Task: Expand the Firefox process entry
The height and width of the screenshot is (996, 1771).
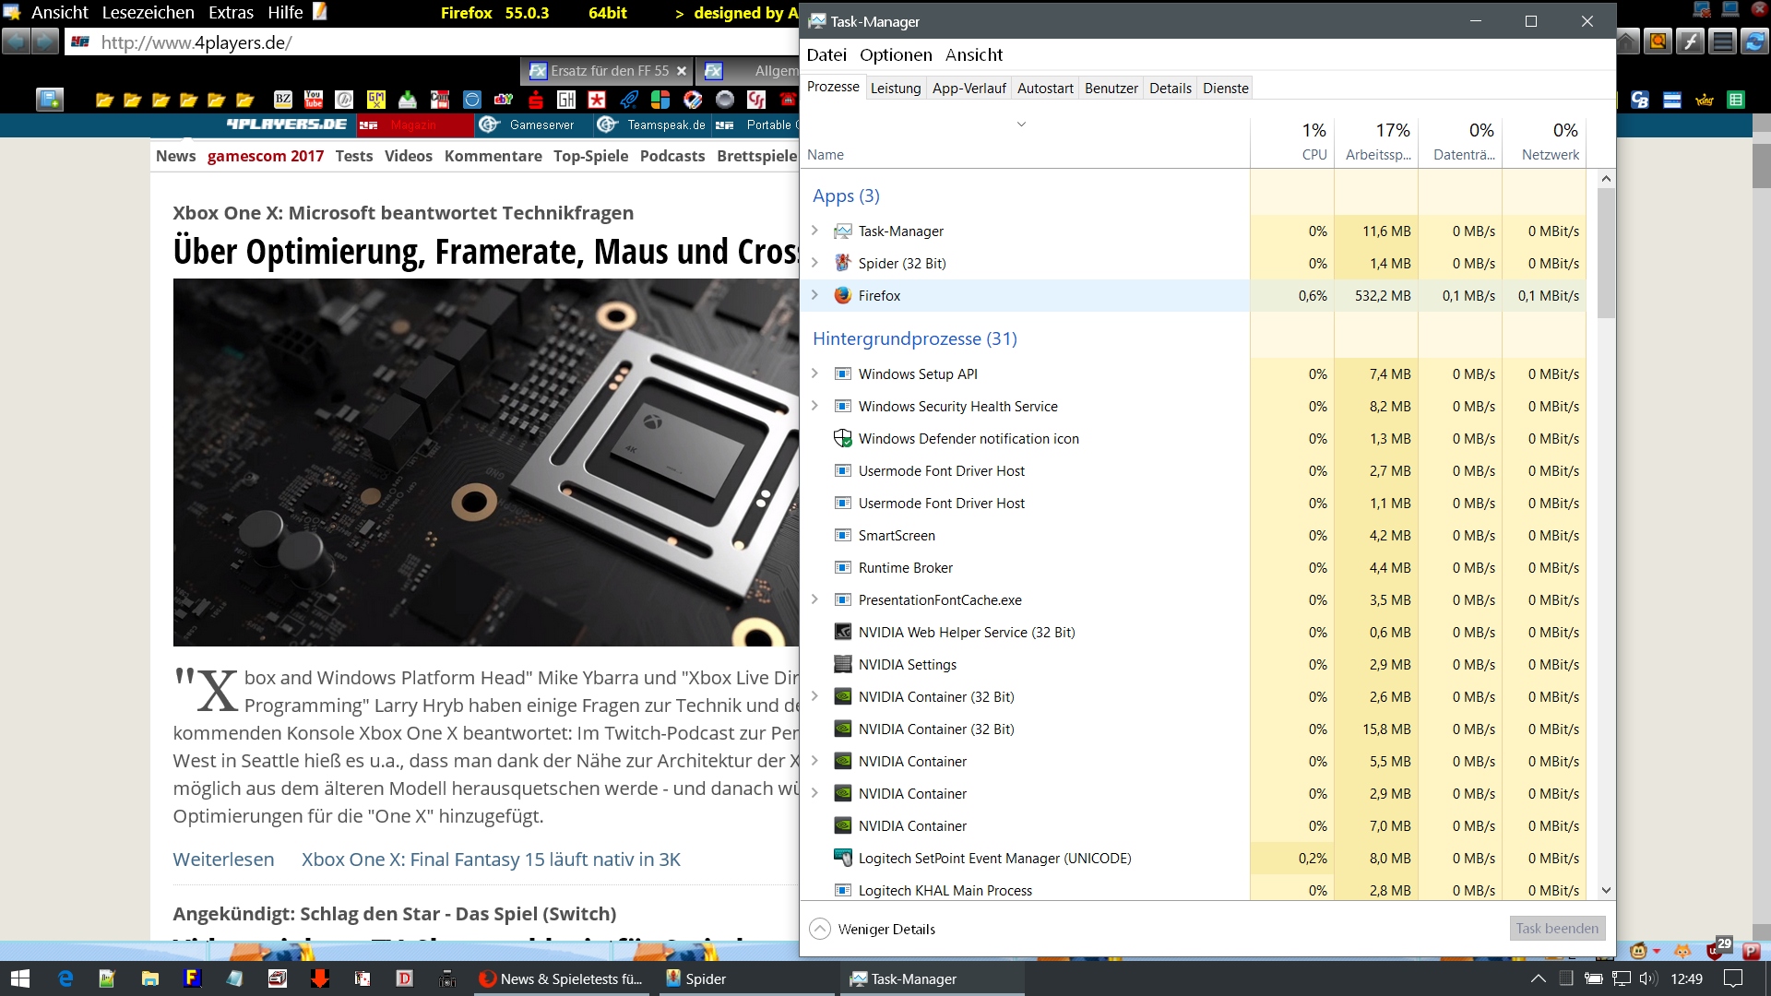Action: point(814,295)
